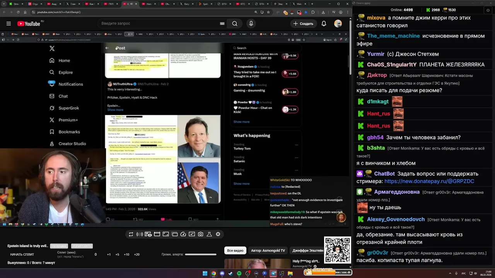Viewport: 495px width, 278px height.
Task: Click the Chrome address bar URL
Action: click(x=59, y=12)
